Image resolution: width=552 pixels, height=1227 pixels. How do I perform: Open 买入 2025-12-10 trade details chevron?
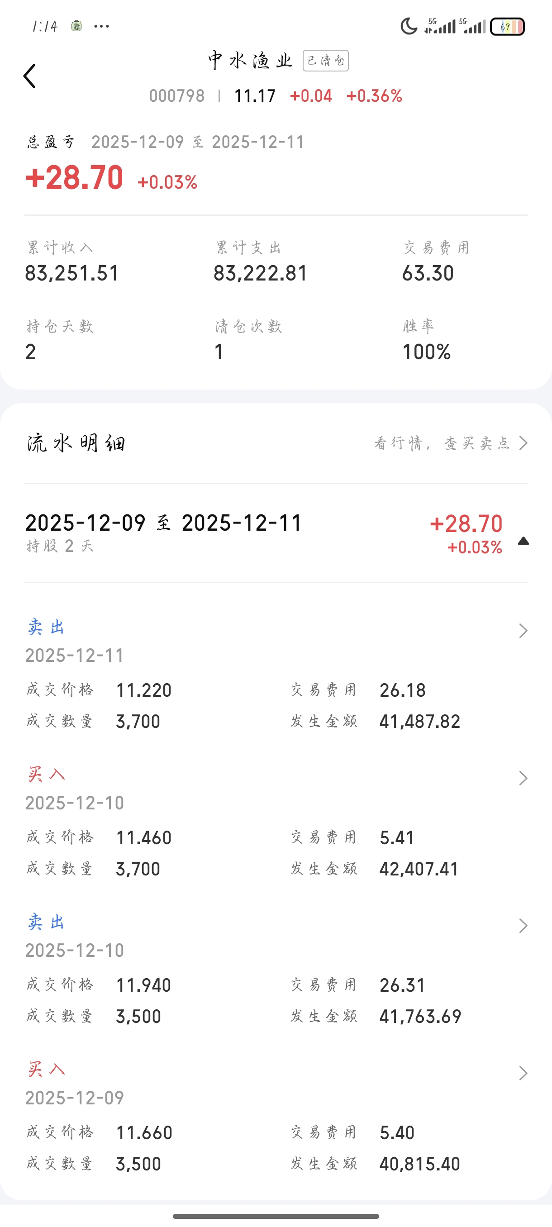pos(523,778)
